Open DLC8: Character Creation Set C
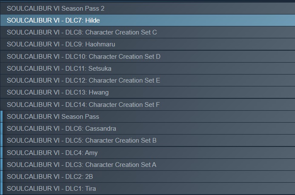The image size is (295, 195). (82, 32)
